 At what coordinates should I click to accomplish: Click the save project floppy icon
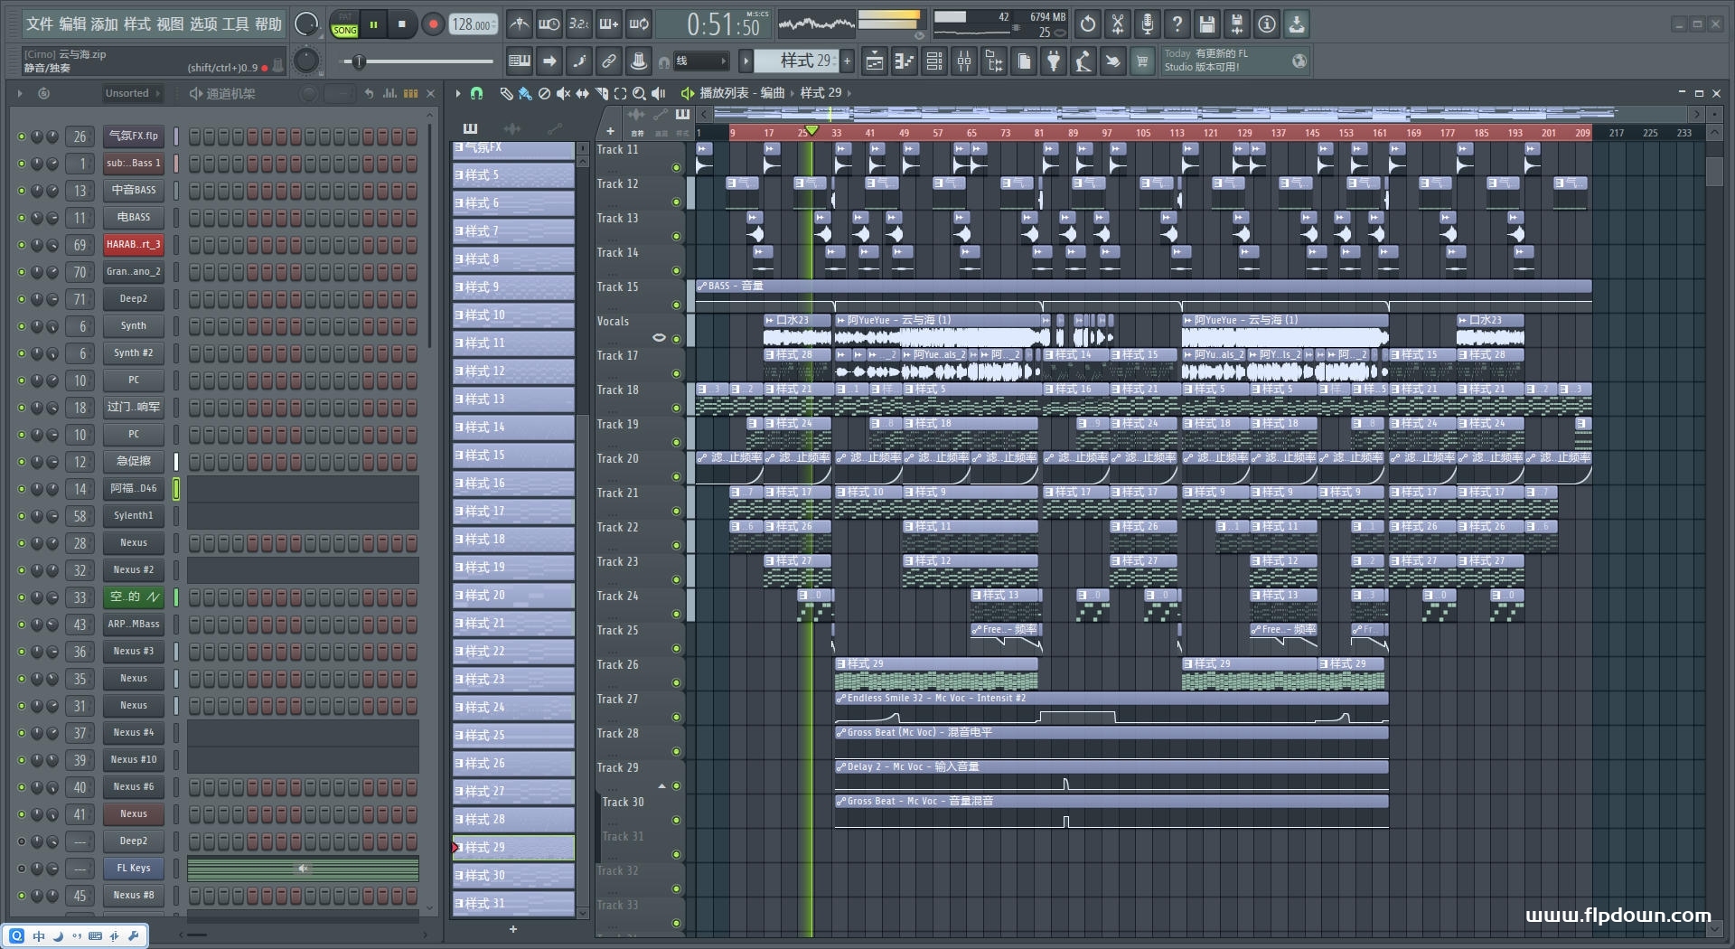pos(1206,24)
